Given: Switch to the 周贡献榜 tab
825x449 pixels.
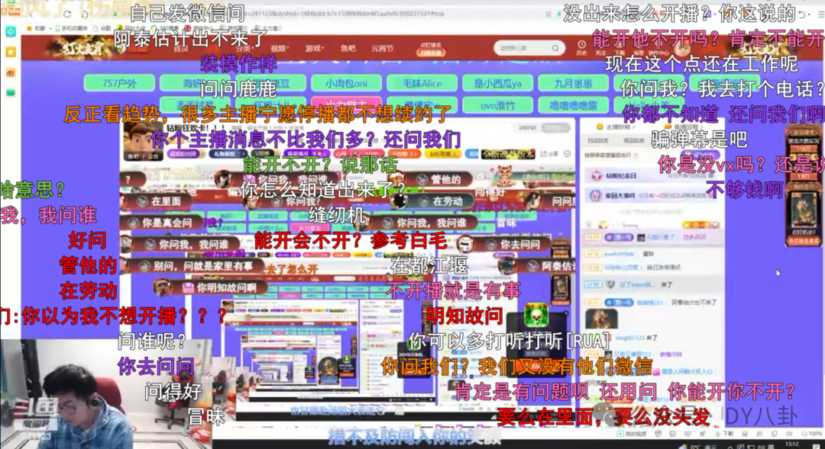Looking at the screenshot, I should pyautogui.click(x=633, y=141).
